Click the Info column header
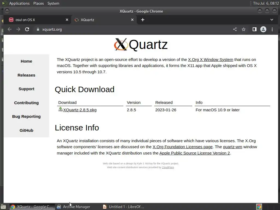This screenshot has width=280, height=210. click(199, 103)
